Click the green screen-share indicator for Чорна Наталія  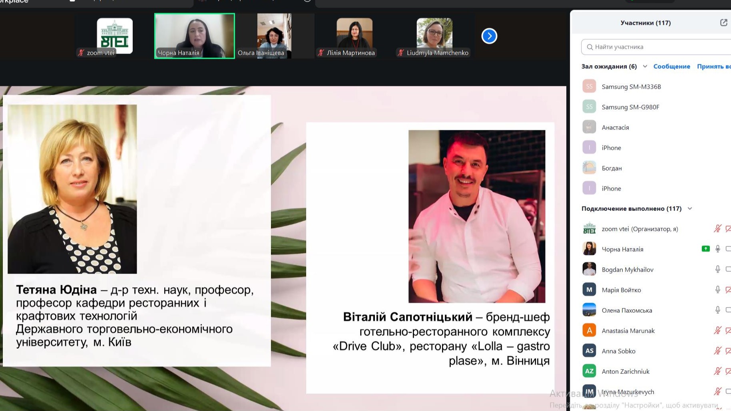(x=705, y=249)
